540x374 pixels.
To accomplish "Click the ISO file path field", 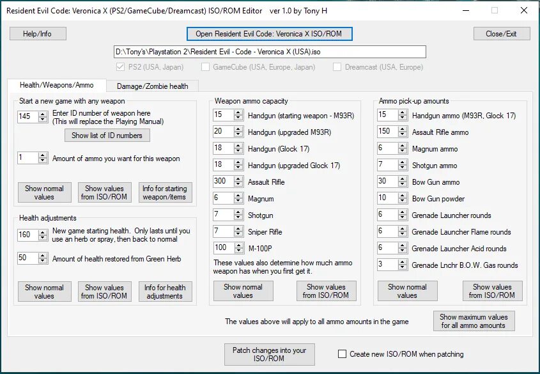I will (x=270, y=52).
